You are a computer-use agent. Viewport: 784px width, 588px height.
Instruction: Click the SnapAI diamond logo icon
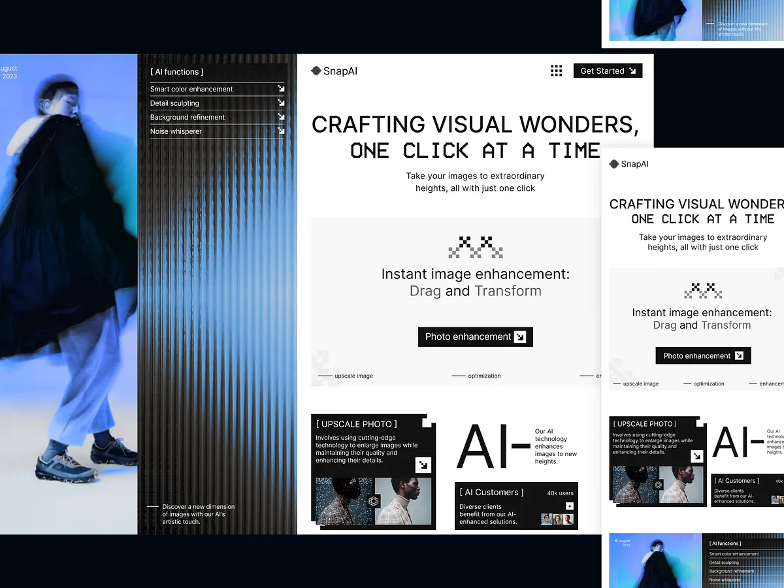(x=316, y=71)
